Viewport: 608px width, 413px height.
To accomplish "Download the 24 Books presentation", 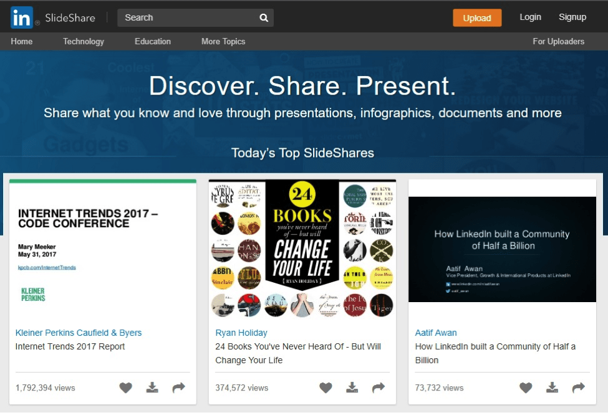I will (x=352, y=387).
